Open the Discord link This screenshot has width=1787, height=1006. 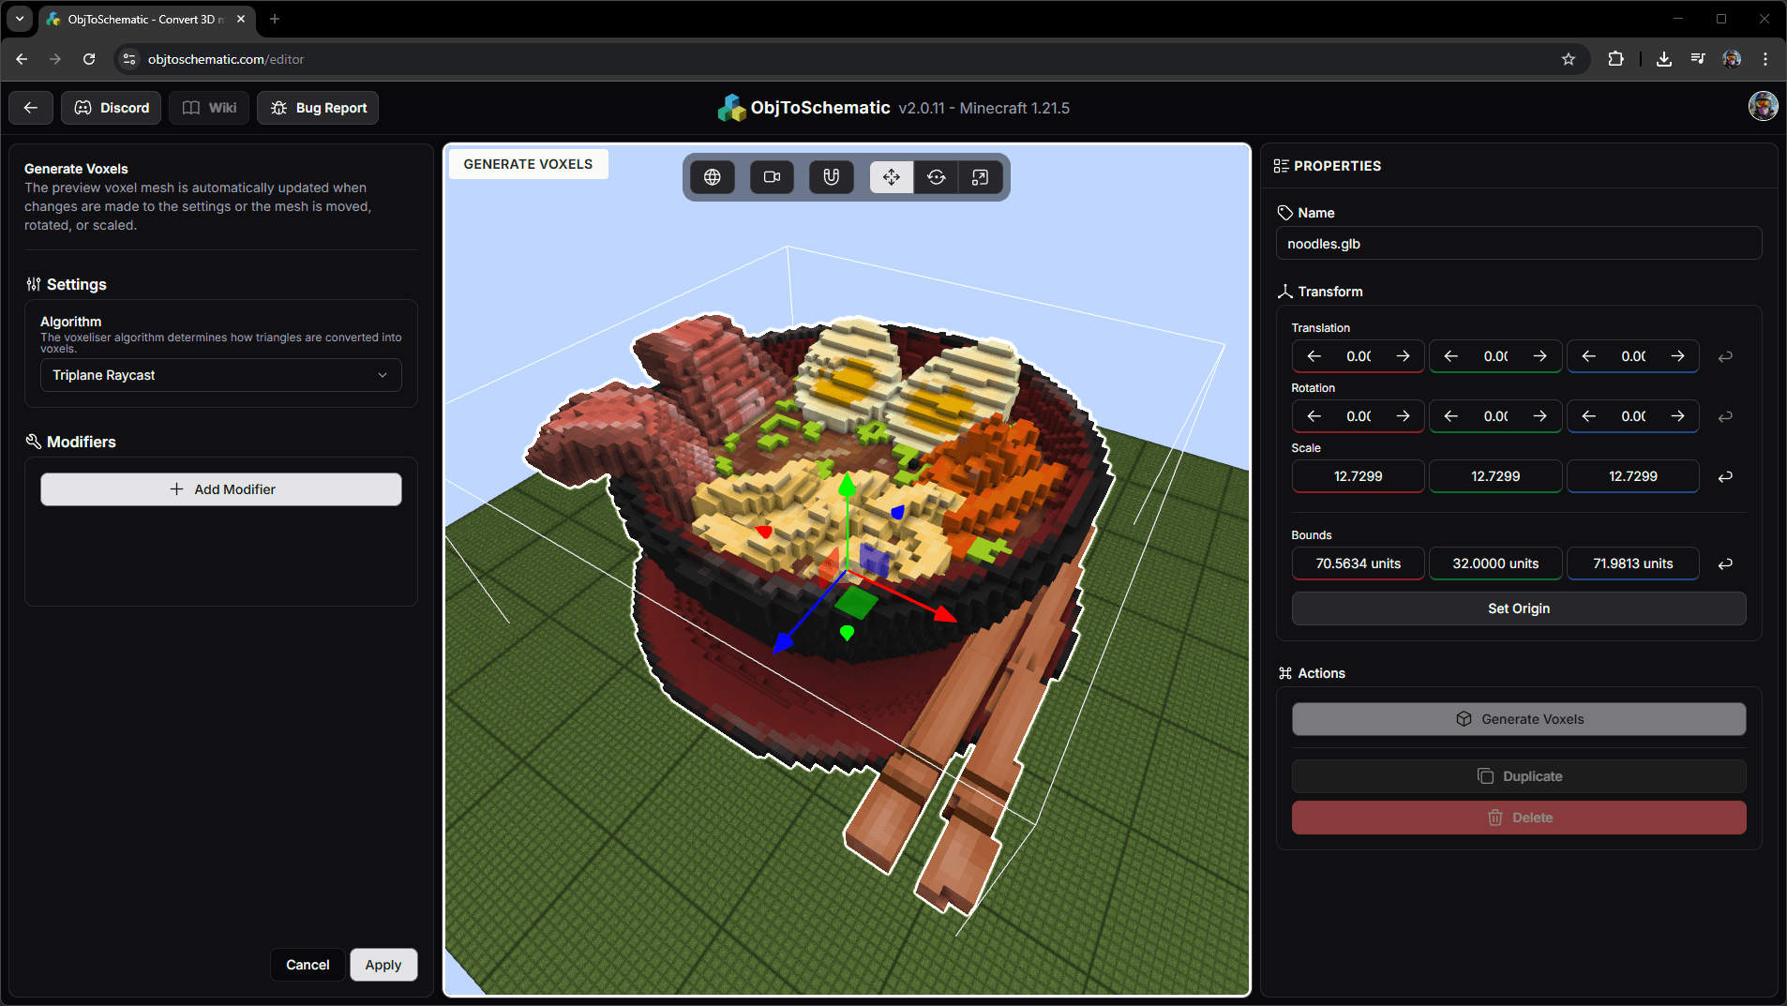[112, 108]
